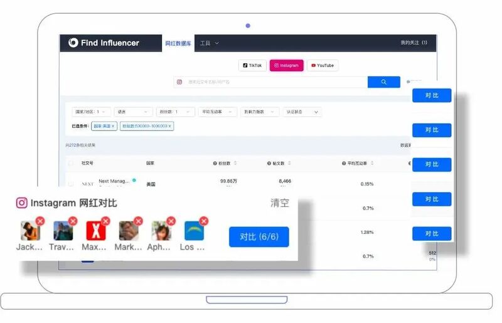
Task: Check the Next Manag... row checkbox
Action: 71,184
